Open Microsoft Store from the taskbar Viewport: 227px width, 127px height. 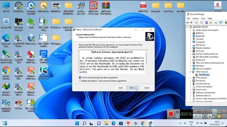[121, 123]
